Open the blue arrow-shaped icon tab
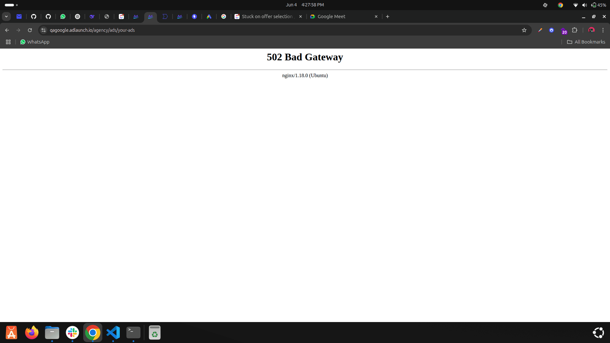 point(165,17)
